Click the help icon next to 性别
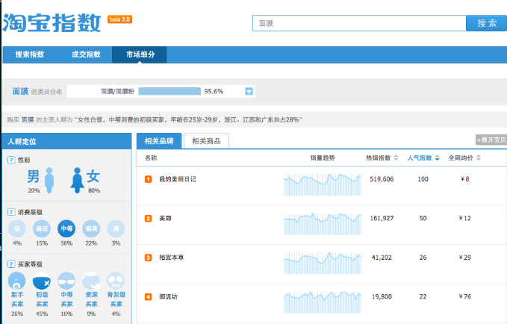Image resolution: width=507 pixels, height=324 pixels. click(x=11, y=160)
